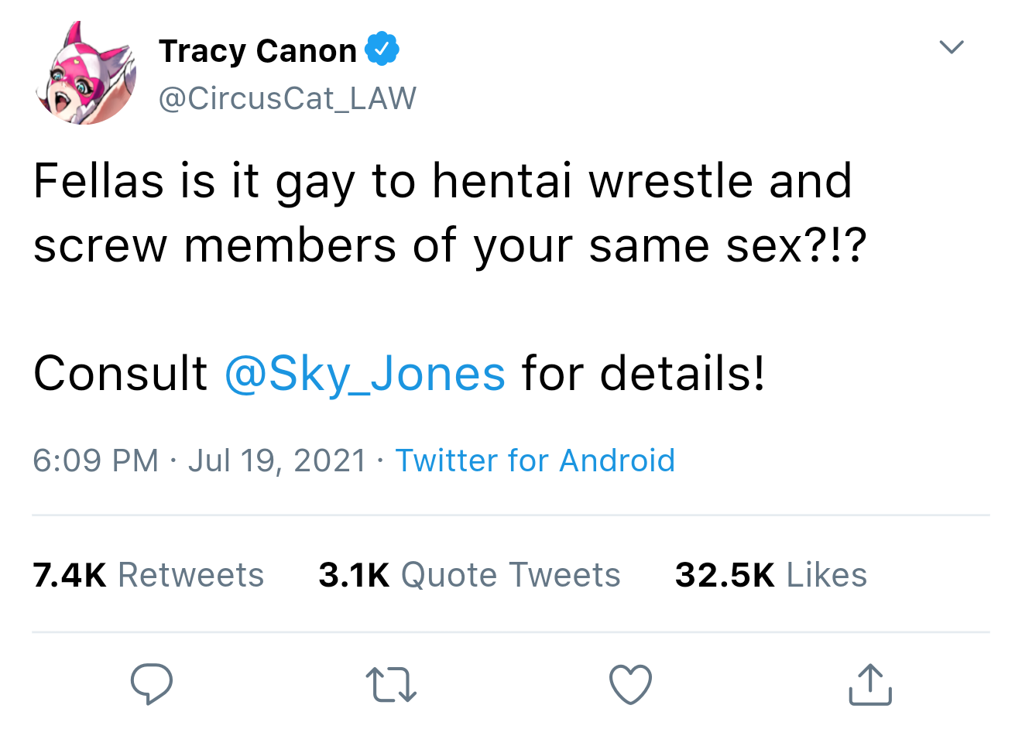View the 3.1K Quote Tweets

(x=469, y=575)
